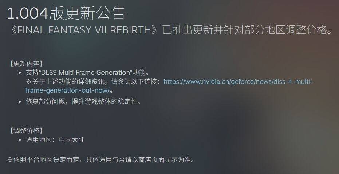Click the '中国大陆' region text
Screen dimensions: 339x174
(x=72, y=140)
